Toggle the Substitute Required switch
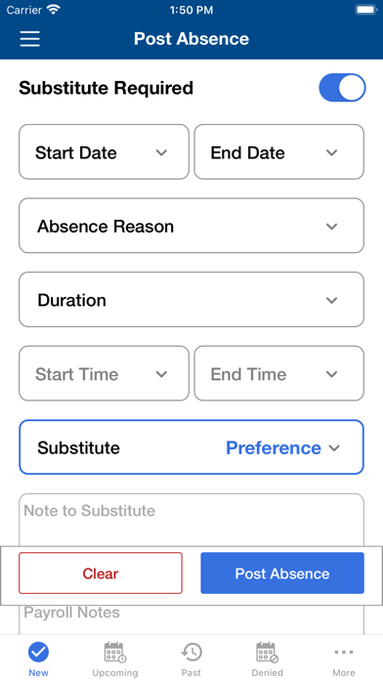383x680 pixels. click(x=342, y=88)
